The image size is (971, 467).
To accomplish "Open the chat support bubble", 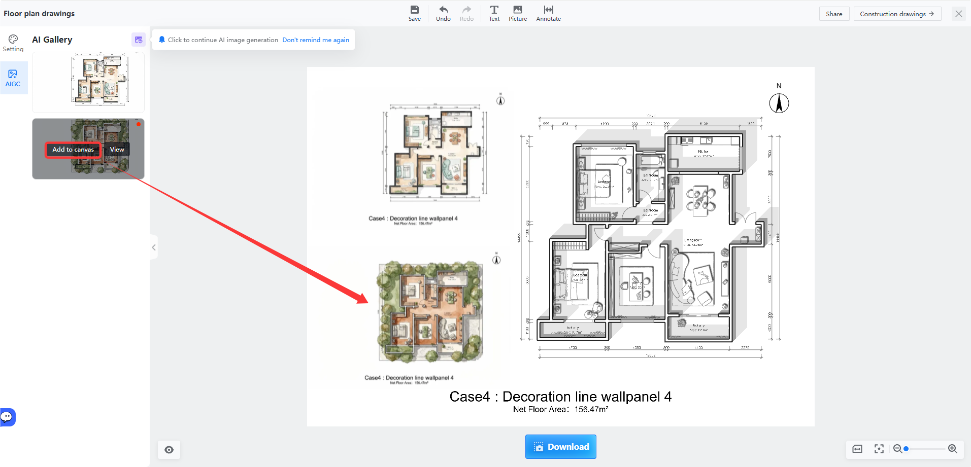I will click(7, 417).
